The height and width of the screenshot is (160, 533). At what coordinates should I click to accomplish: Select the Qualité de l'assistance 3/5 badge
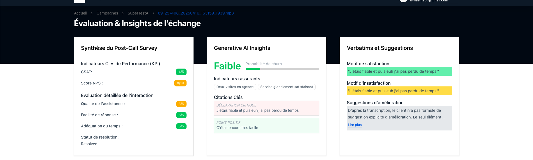181,104
